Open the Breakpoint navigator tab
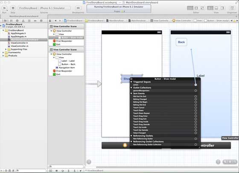Viewport: 239px width, 173px height. [x=35, y=21]
